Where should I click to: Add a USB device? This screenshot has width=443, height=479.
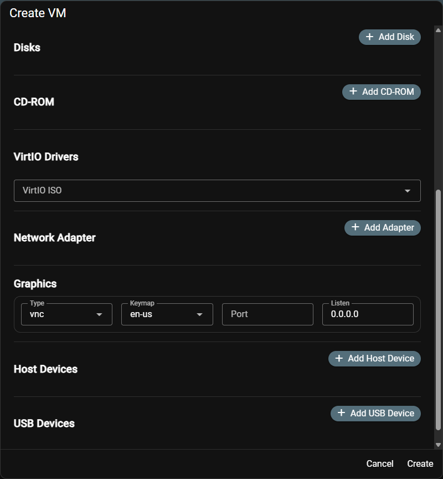tap(375, 413)
